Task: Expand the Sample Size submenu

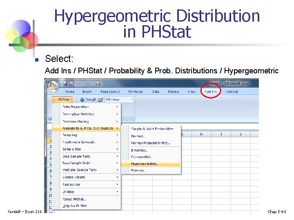Action: (87, 149)
